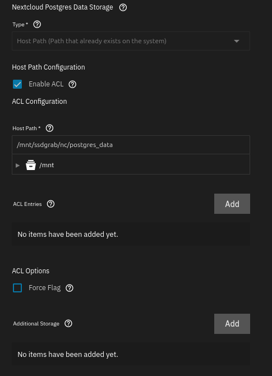
Task: Uncheck the Enable ACL checkbox
Action: pyautogui.click(x=17, y=84)
